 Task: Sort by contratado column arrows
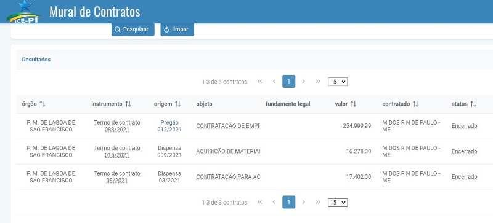(x=415, y=104)
